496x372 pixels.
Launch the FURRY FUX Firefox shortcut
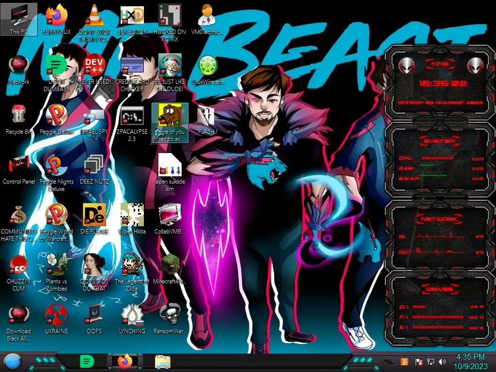[x=57, y=19]
